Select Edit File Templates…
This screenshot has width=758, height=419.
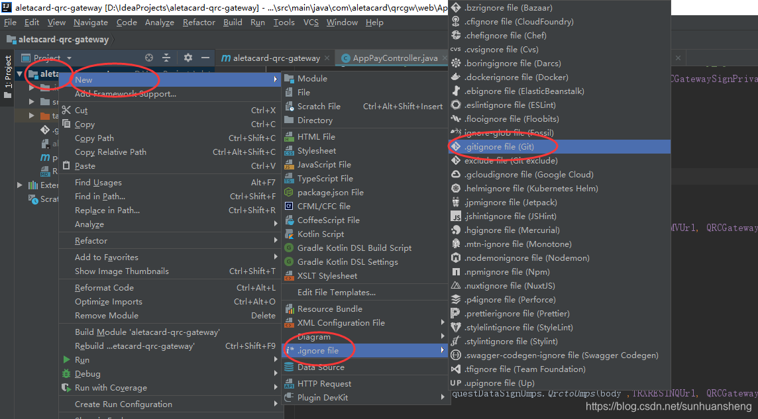(x=364, y=292)
